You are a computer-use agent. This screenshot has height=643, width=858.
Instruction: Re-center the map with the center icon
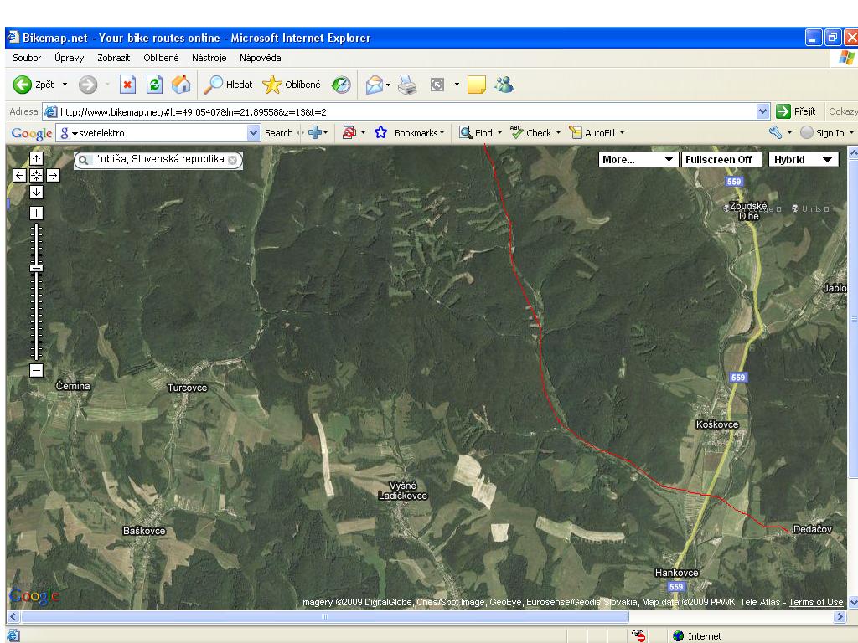pos(36,175)
